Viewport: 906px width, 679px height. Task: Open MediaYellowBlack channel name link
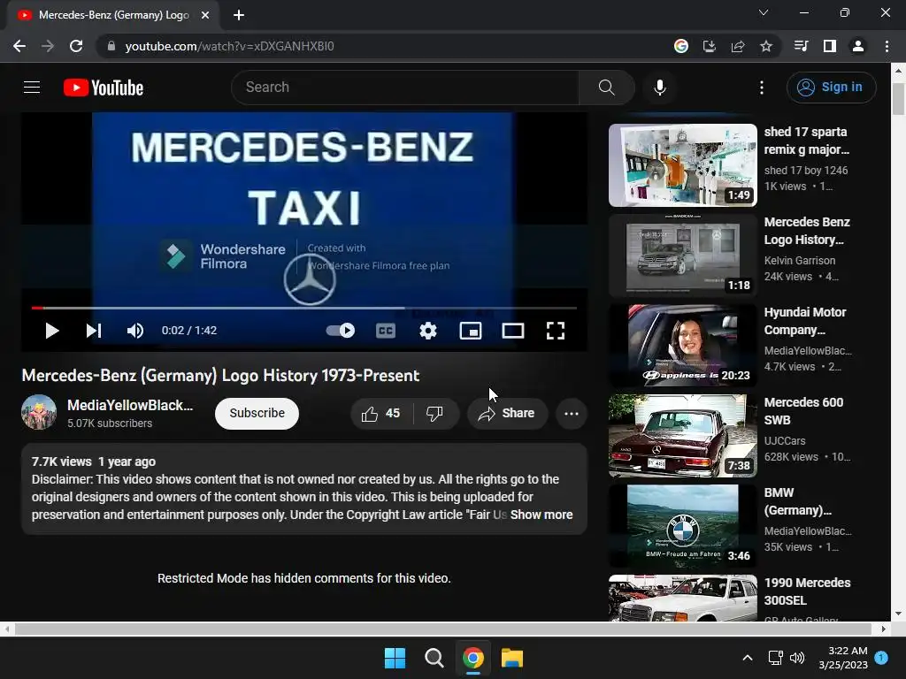[x=130, y=405]
